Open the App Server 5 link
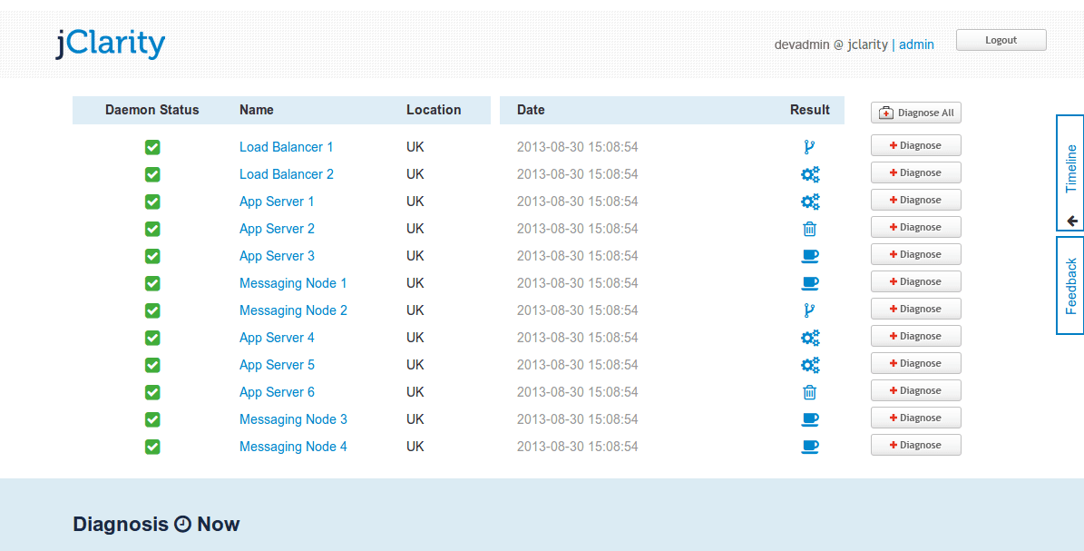Viewport: 1084px width, 551px height. 277,365
